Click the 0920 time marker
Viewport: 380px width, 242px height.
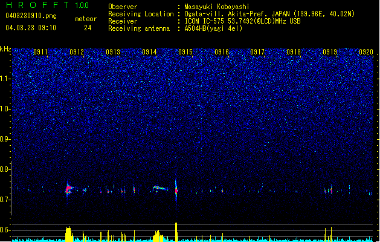(x=366, y=52)
